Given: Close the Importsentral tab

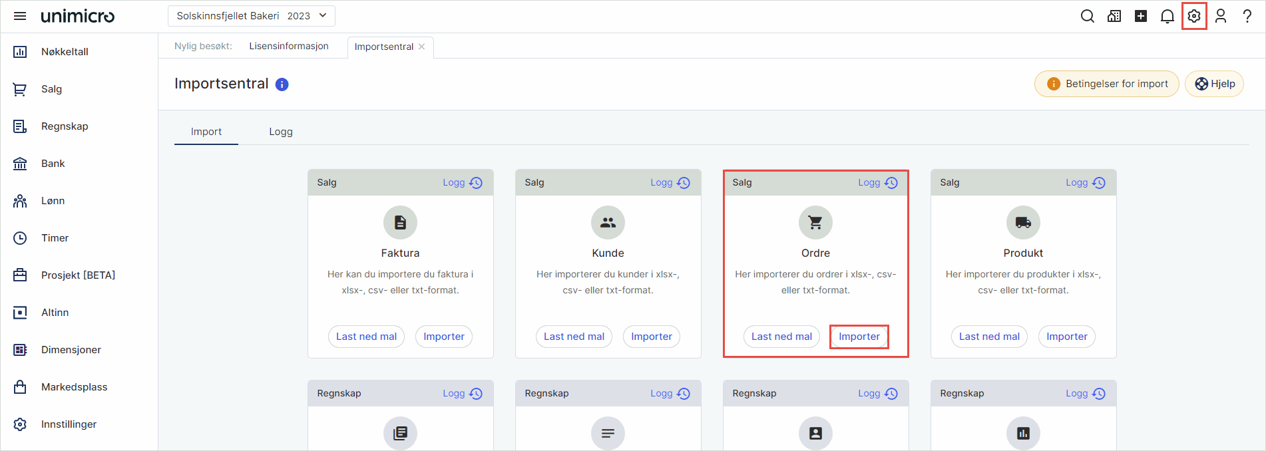Looking at the screenshot, I should pyautogui.click(x=421, y=47).
